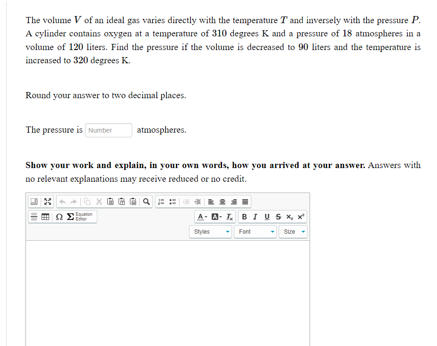Open the Size dropdown

pos(293,231)
